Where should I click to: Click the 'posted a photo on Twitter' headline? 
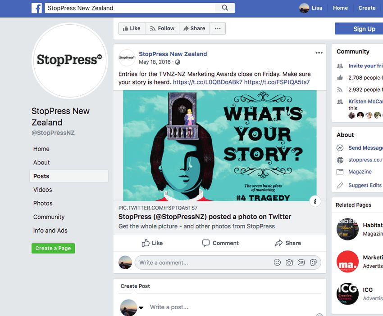click(205, 217)
